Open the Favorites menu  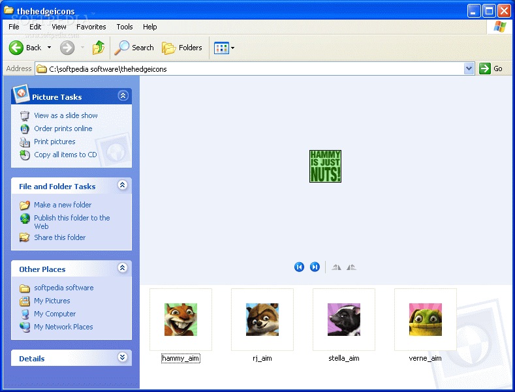[x=91, y=27]
